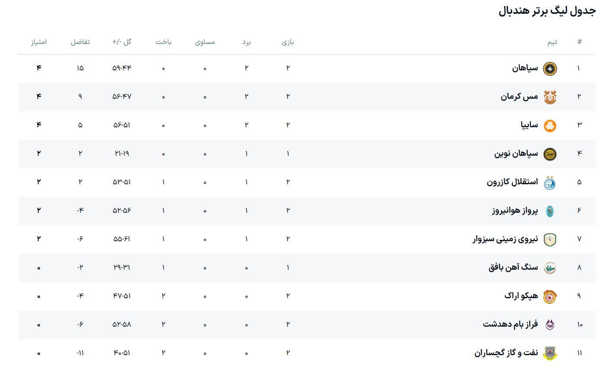Open the مس کرمان team name link
599x369 pixels.
click(519, 97)
